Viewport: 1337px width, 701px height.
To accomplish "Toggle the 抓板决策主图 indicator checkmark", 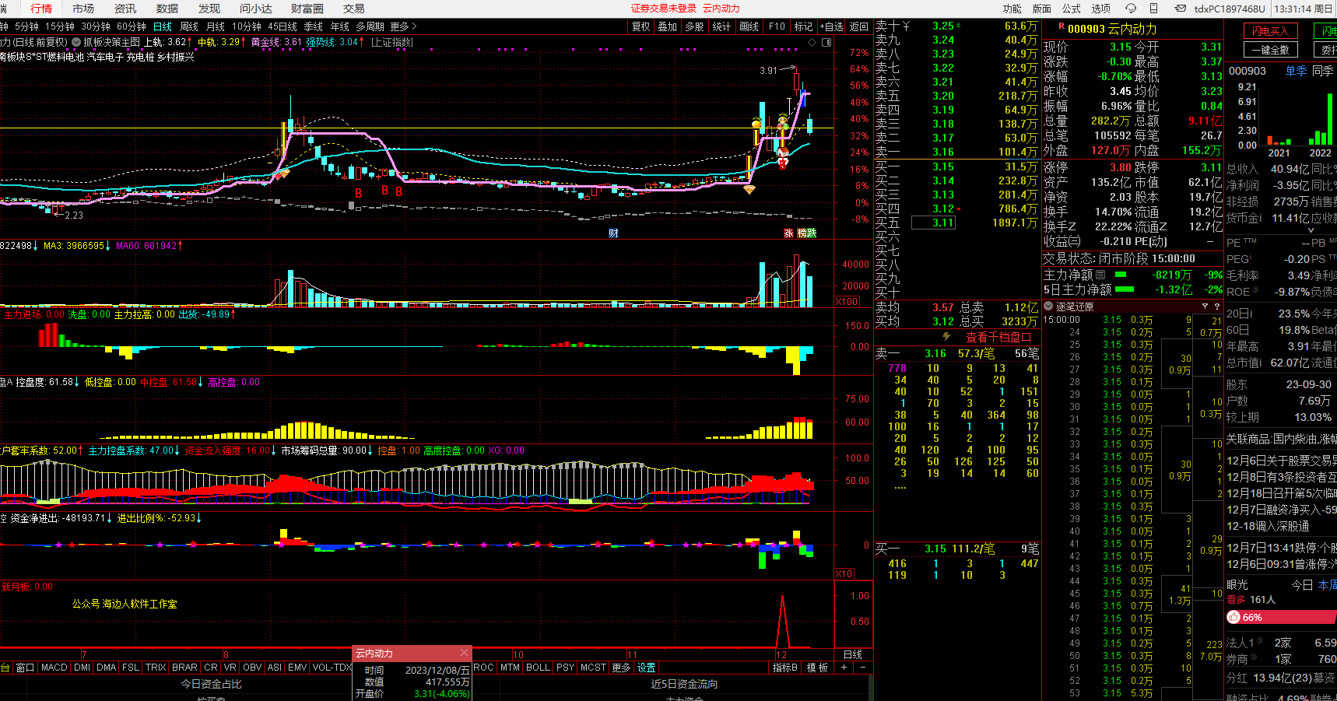I will click(x=76, y=42).
